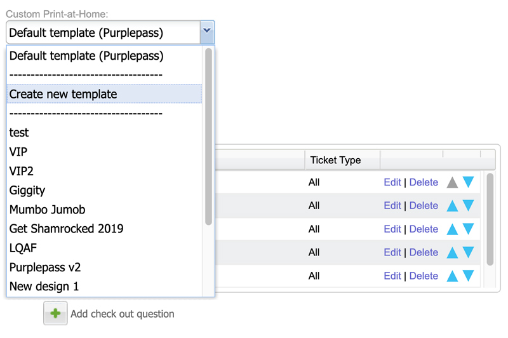
Task: Click the Ticket Type column header
Action: 342,160
